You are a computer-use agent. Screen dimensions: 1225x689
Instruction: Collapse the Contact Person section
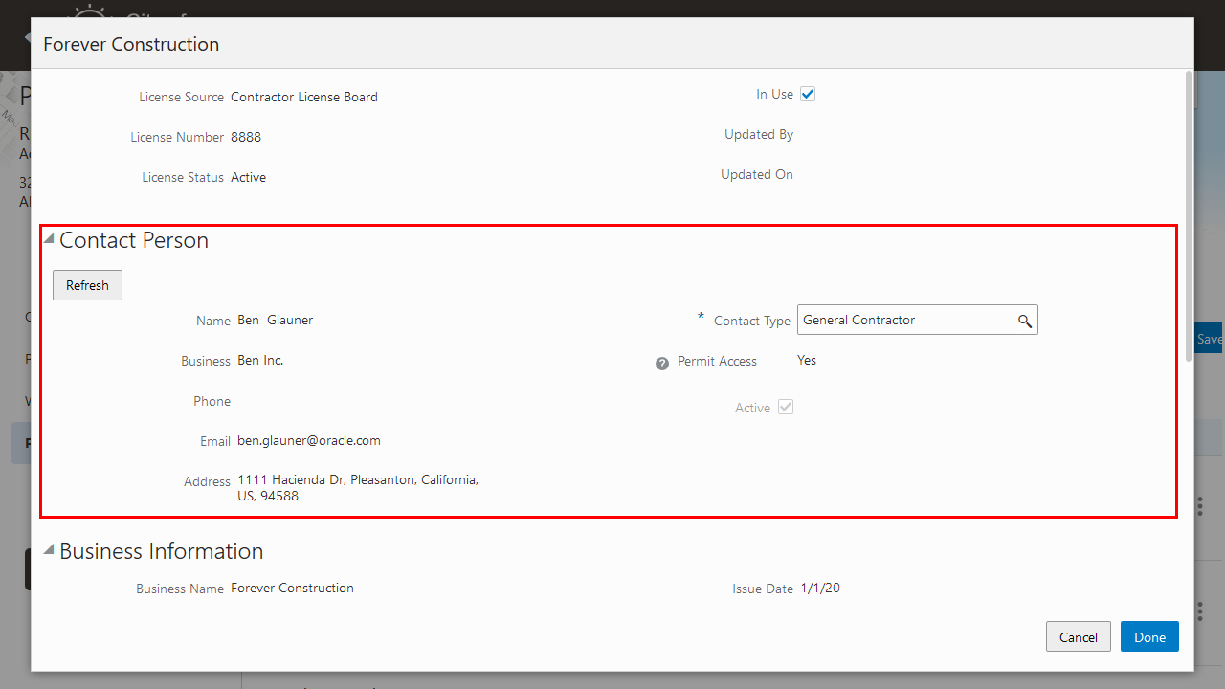click(47, 236)
